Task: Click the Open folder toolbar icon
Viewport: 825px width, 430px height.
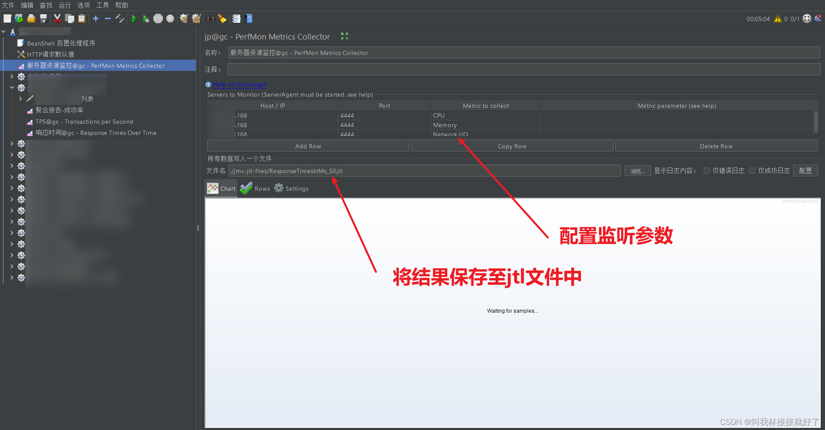Action: coord(31,18)
